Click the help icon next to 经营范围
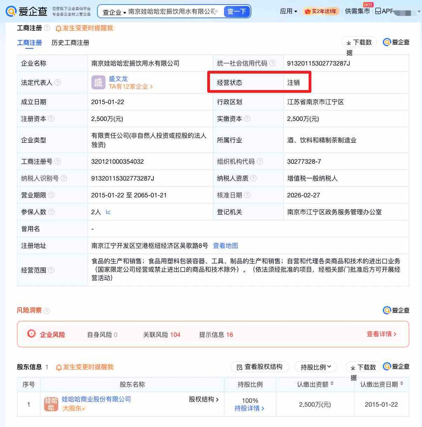The height and width of the screenshot is (427, 422). click(x=51, y=270)
